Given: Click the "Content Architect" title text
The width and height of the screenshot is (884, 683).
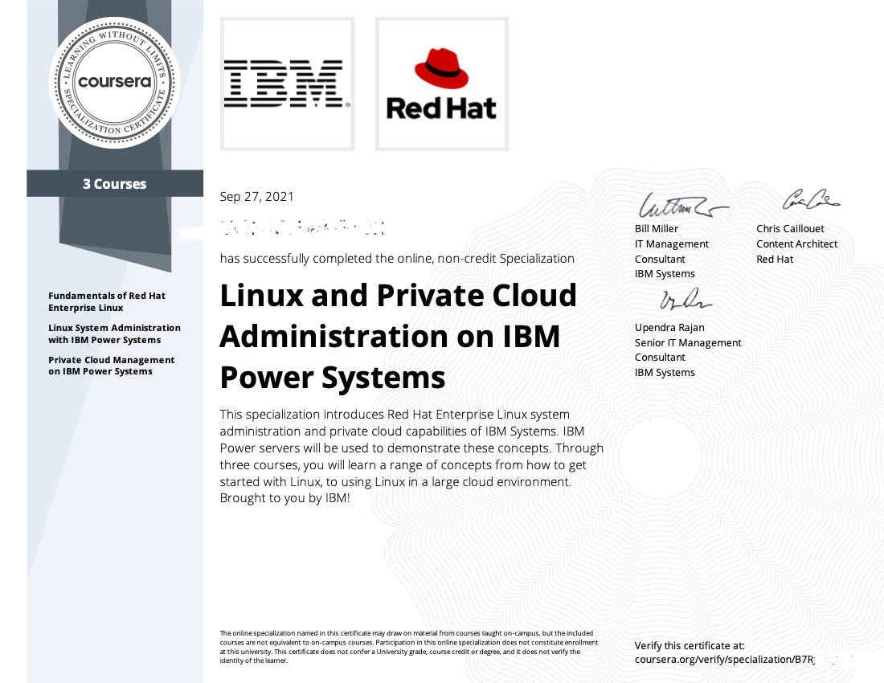Looking at the screenshot, I should click(x=796, y=243).
